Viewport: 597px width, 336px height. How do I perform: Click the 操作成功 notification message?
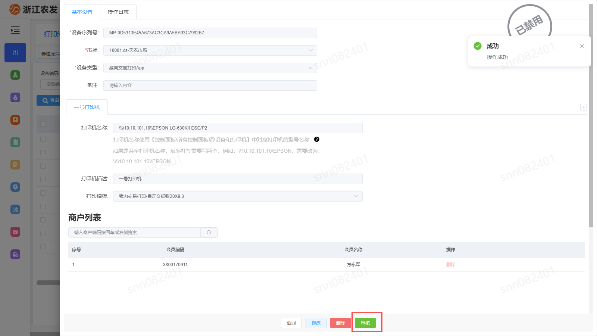[497, 57]
